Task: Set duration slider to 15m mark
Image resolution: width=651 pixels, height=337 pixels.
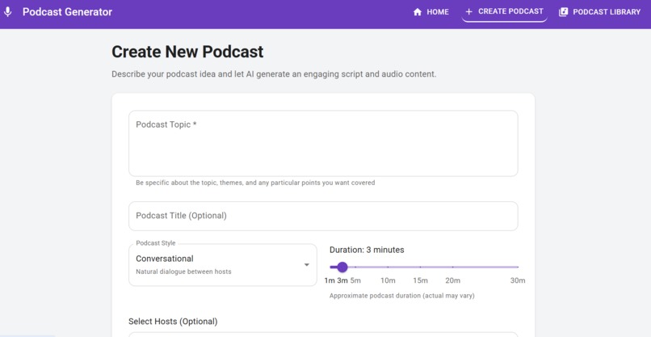Action: (420, 267)
